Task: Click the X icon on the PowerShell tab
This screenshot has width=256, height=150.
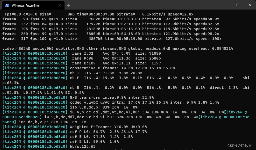Action: pyautogui.click(x=60, y=5)
